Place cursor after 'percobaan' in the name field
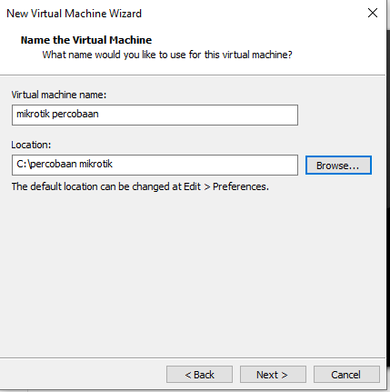This screenshot has height=392, width=390. (x=99, y=115)
